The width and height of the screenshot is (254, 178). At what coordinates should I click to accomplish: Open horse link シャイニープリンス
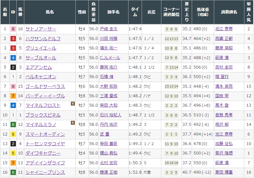pyautogui.click(x=45, y=172)
